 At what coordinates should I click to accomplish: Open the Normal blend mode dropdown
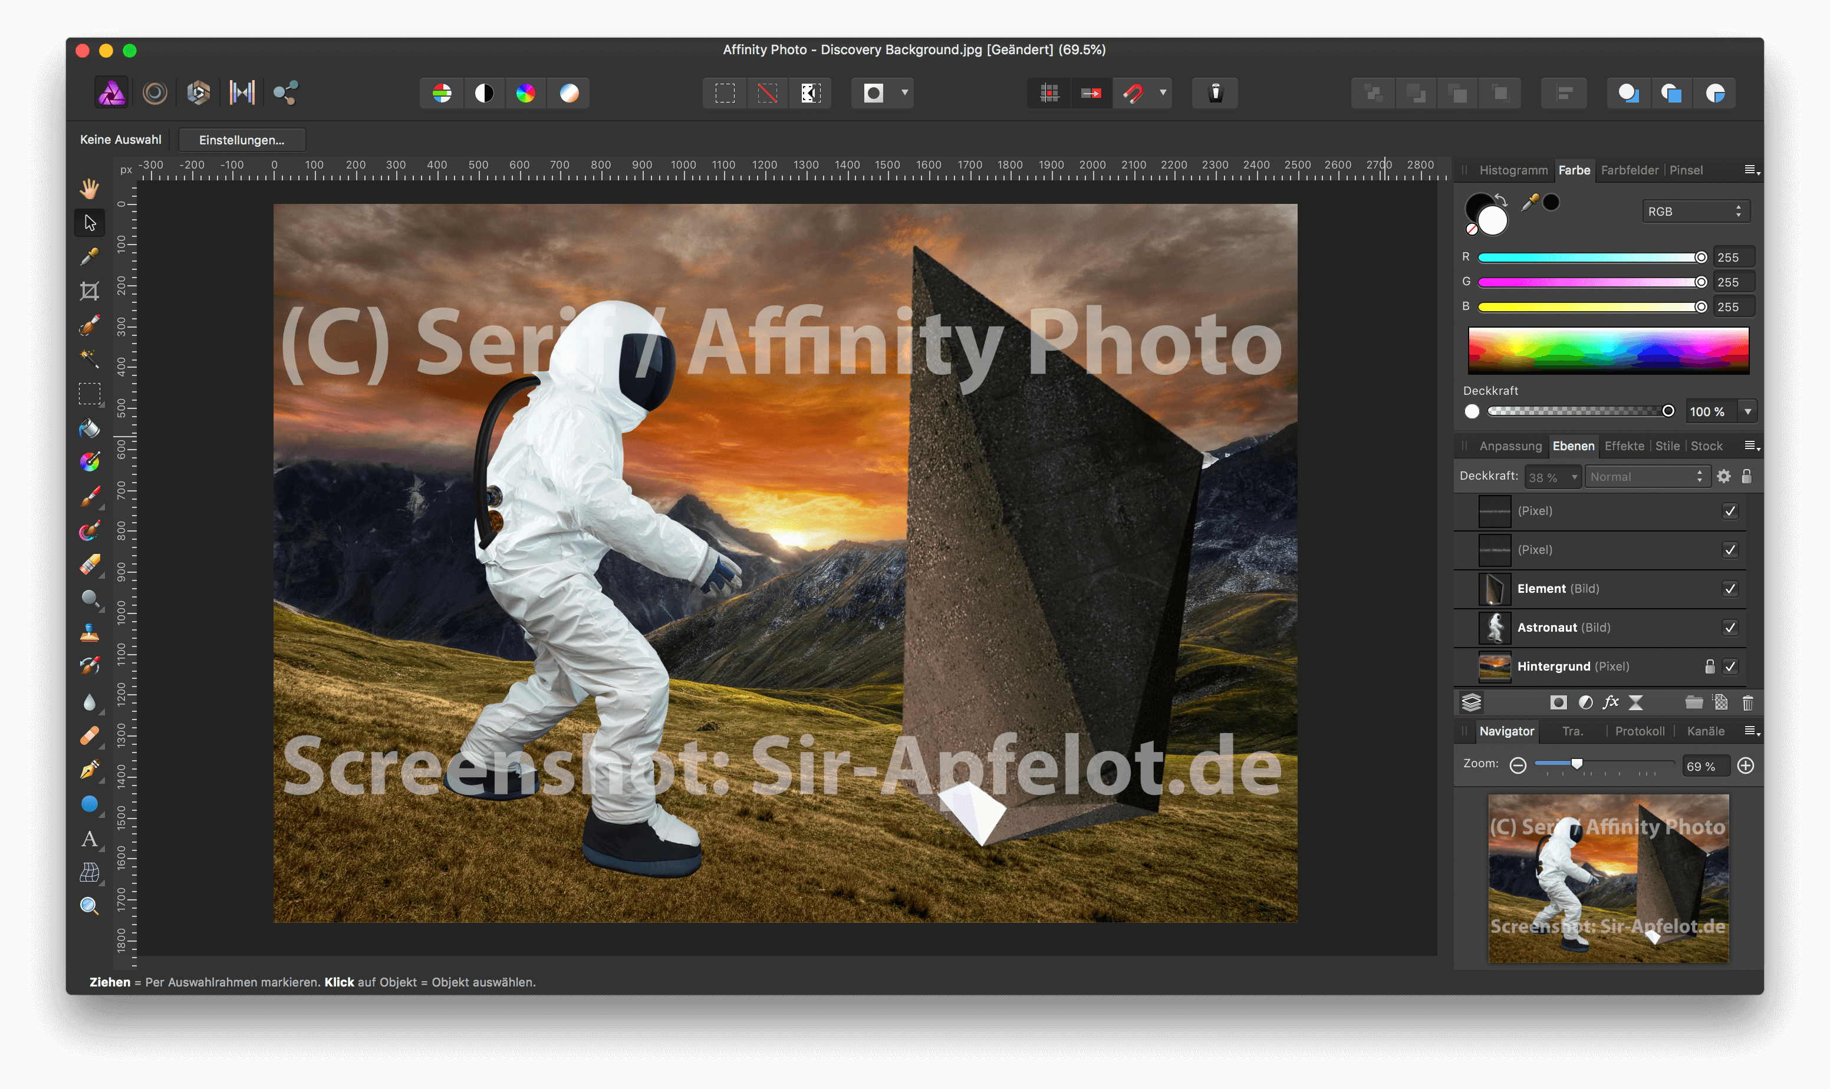point(1647,477)
